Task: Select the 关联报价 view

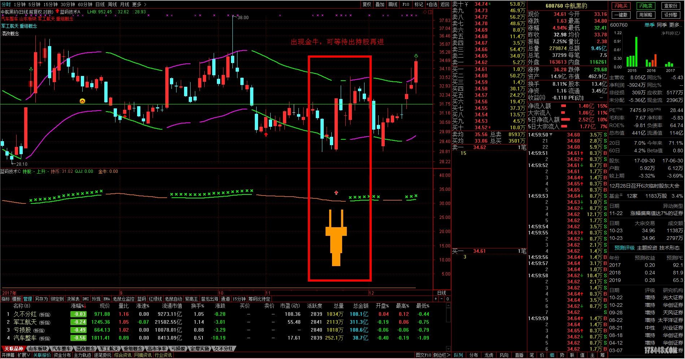Action: 42,355
